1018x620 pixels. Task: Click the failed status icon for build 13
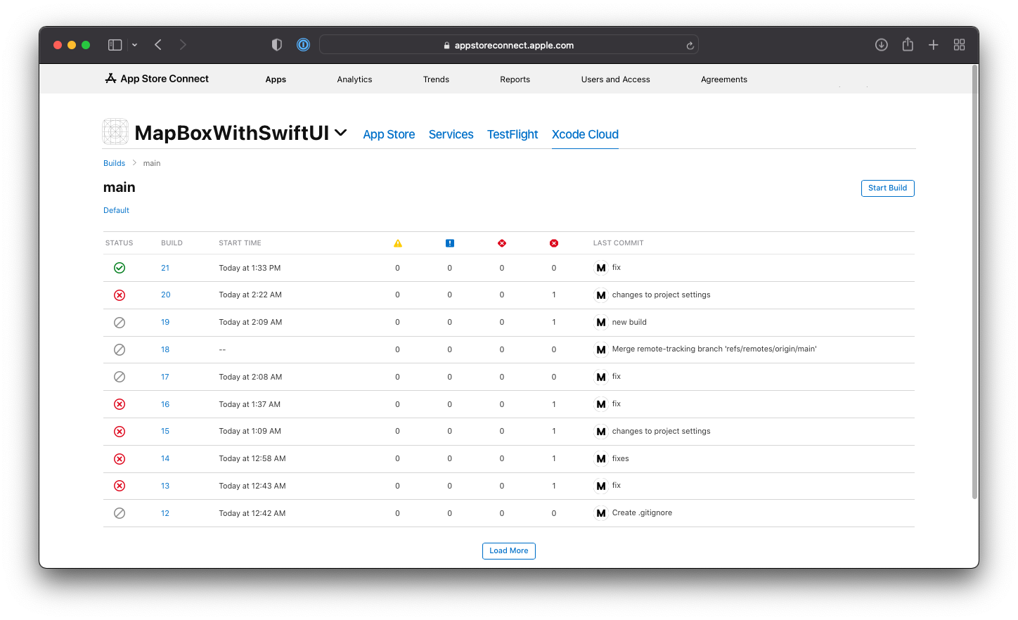pyautogui.click(x=120, y=486)
